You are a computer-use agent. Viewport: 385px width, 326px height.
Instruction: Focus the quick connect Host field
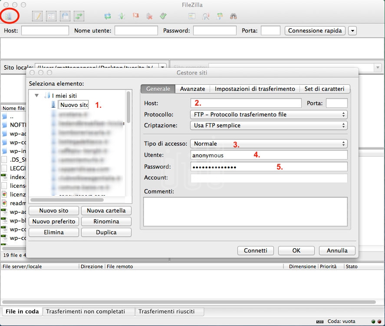click(x=45, y=31)
